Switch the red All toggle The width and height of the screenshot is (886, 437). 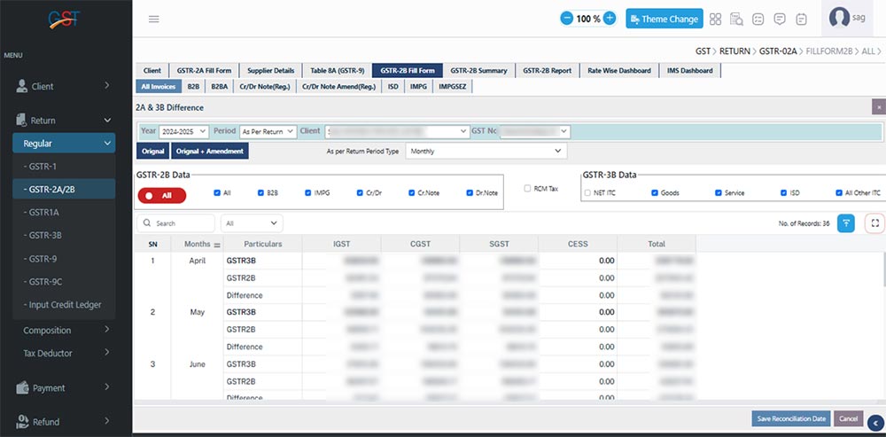[x=161, y=195]
